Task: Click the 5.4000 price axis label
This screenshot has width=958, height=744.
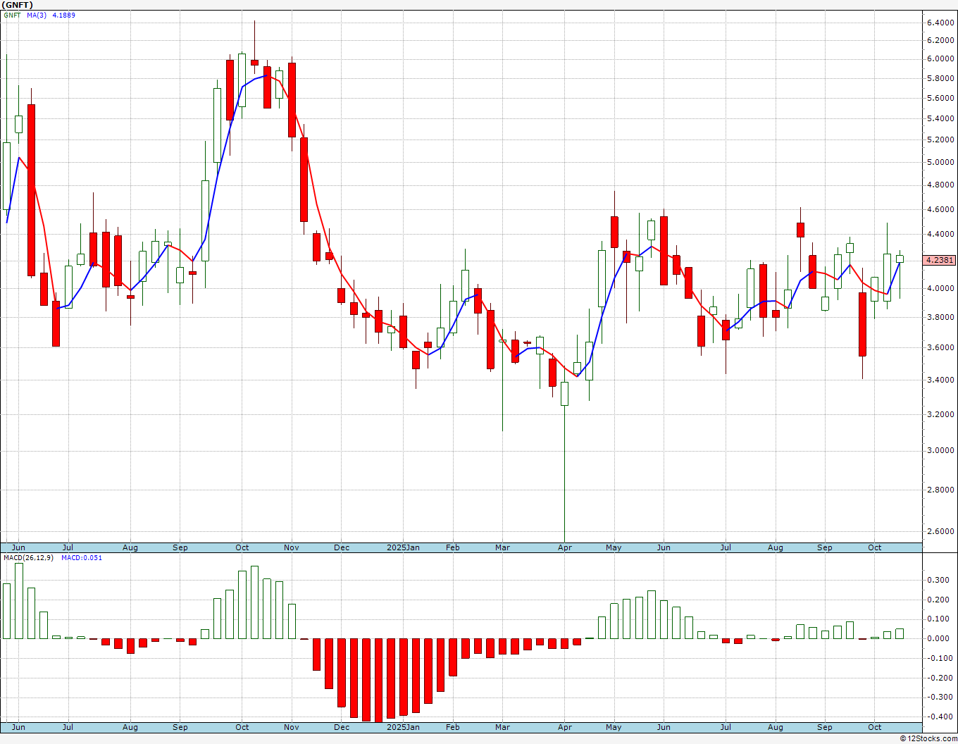Action: (x=940, y=118)
